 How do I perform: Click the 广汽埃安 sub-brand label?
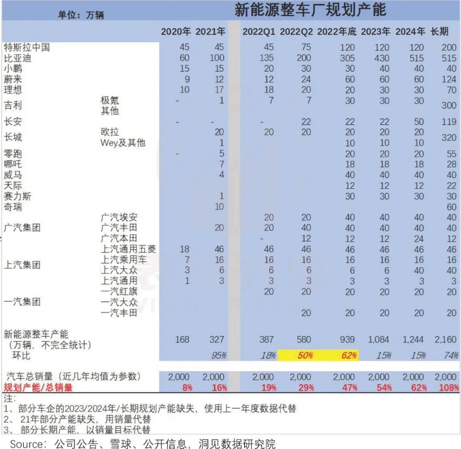tap(119, 217)
